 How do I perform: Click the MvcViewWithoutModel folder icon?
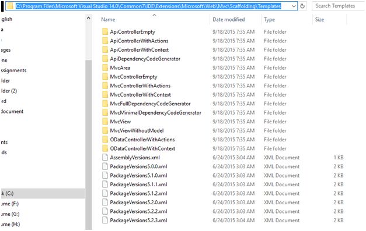point(105,130)
